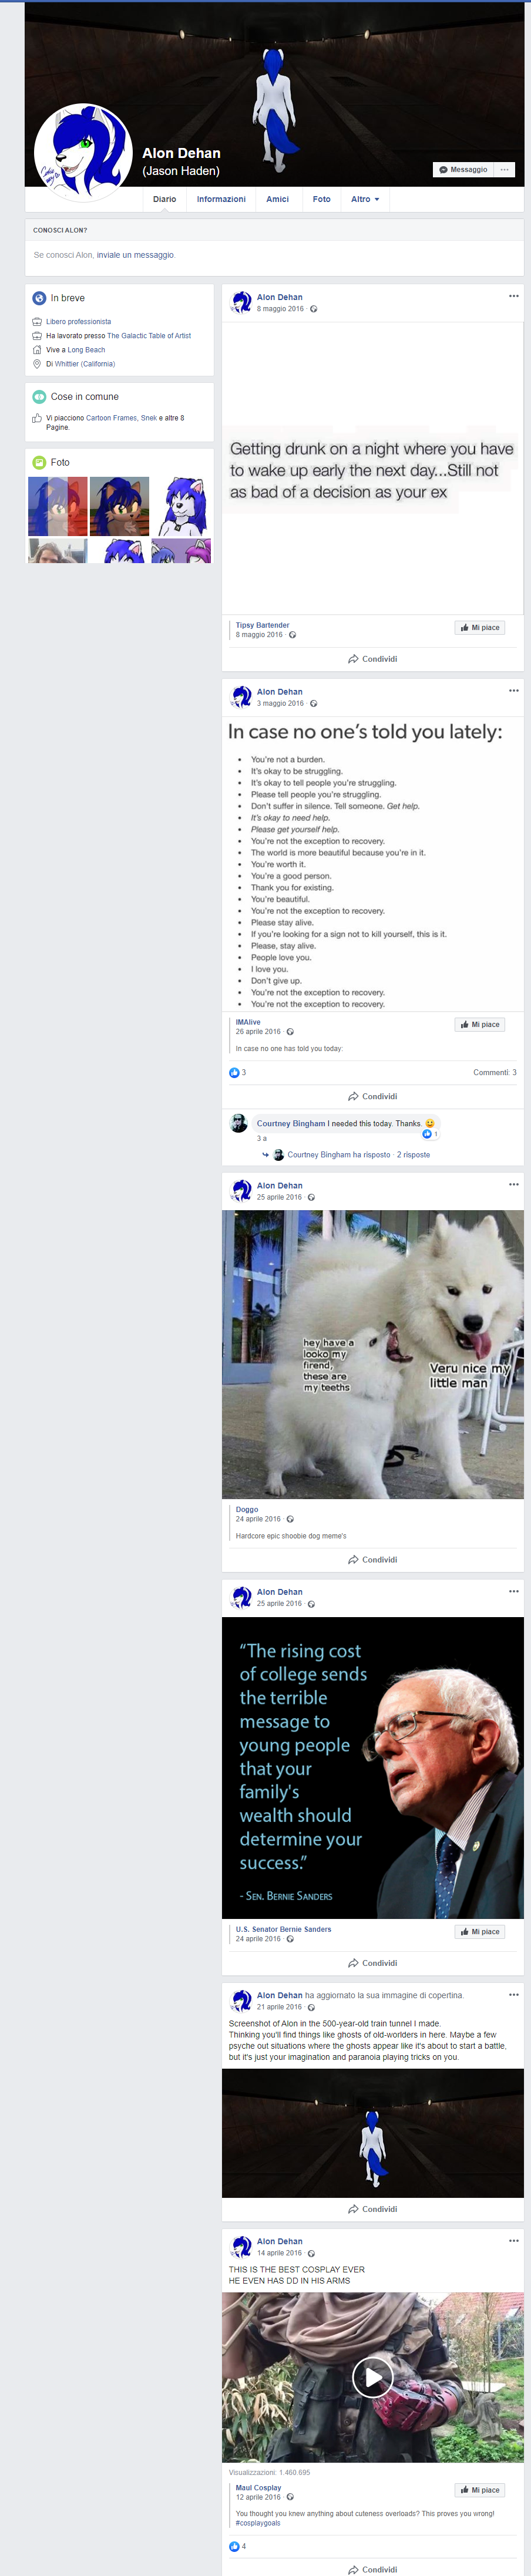Like the IMAlive page with Mi piace
The width and height of the screenshot is (531, 2576).
click(x=480, y=1025)
